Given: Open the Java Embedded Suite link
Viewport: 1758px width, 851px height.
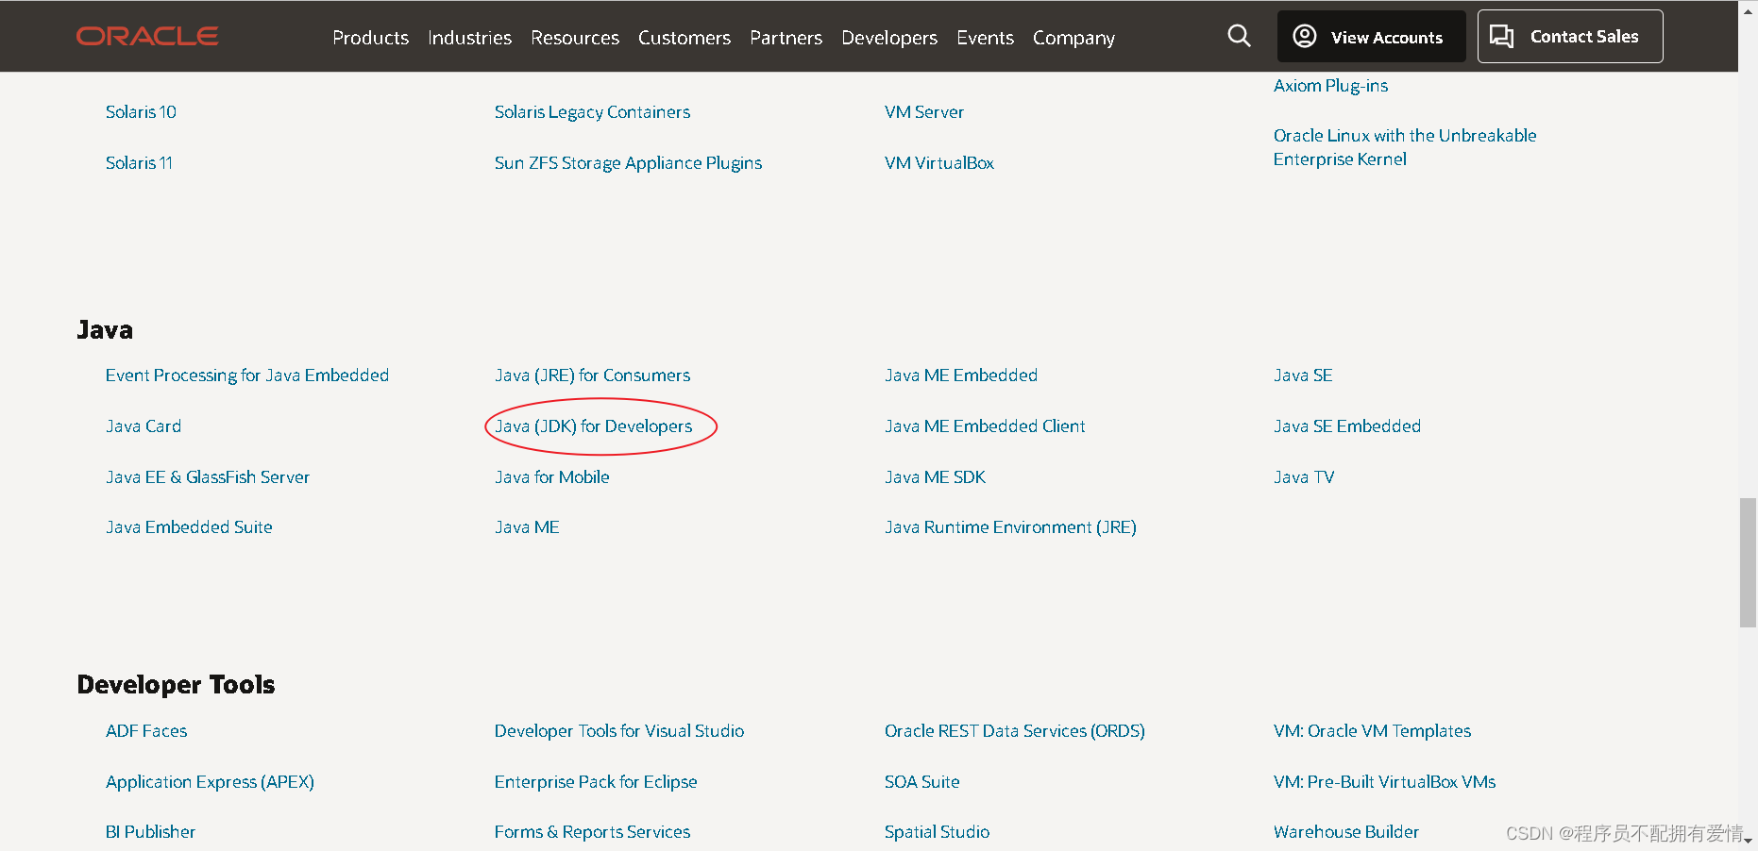Looking at the screenshot, I should click(x=189, y=527).
